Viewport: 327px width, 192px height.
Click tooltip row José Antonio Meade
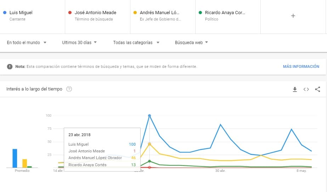point(102,151)
